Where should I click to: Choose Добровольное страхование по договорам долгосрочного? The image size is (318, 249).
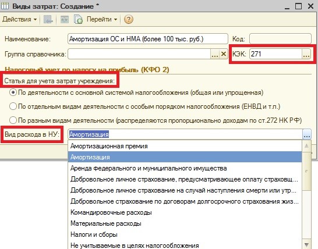[185, 201]
